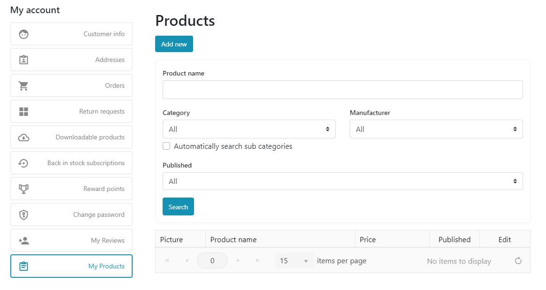Click the current page number 0
The width and height of the screenshot is (546, 290).
pos(212,261)
